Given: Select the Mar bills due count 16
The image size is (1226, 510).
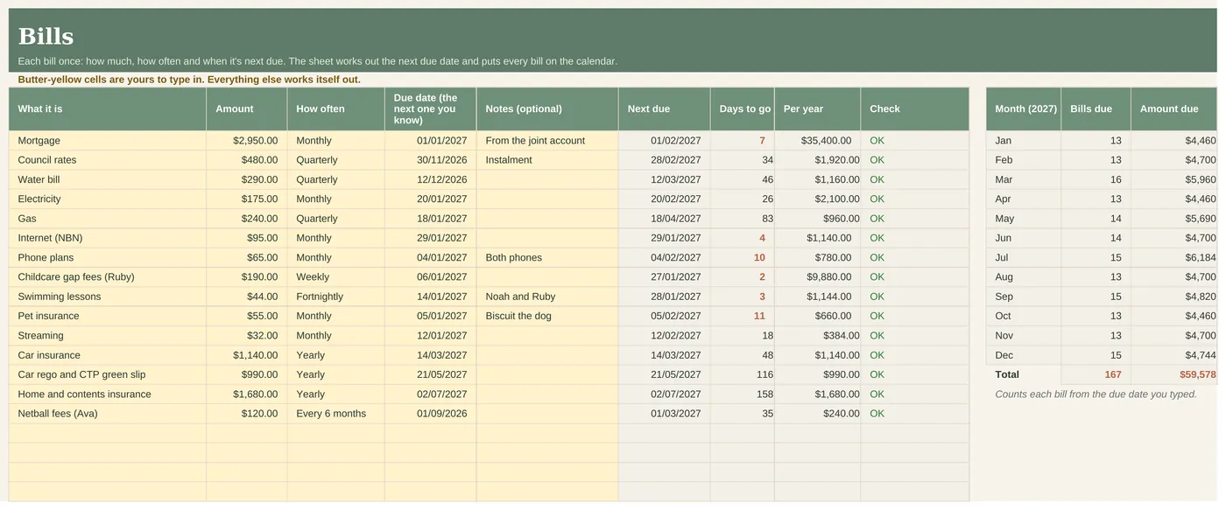Looking at the screenshot, I should (x=1096, y=179).
